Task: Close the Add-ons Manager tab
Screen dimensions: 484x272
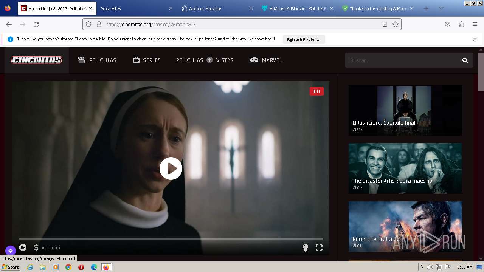Action: [x=251, y=8]
